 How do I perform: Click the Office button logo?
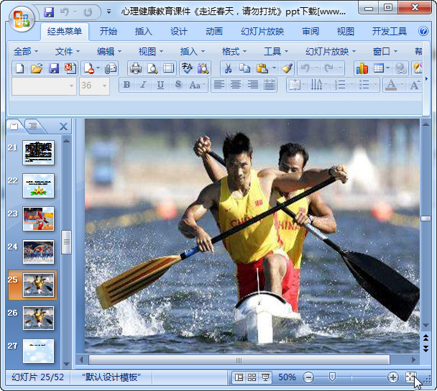pyautogui.click(x=22, y=19)
